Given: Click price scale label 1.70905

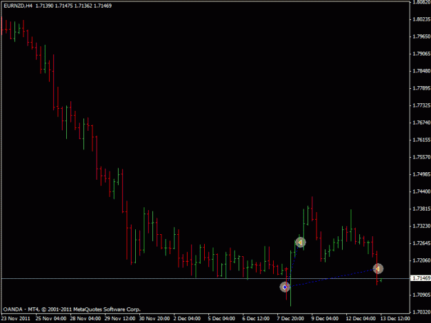Looking at the screenshot, I should [421, 295].
